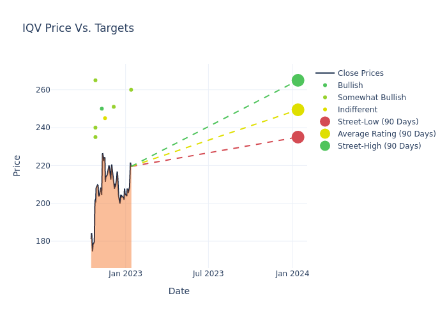Click the yellow Average Rating legend circle
Viewport: 447px width, 319px height.
click(x=325, y=134)
